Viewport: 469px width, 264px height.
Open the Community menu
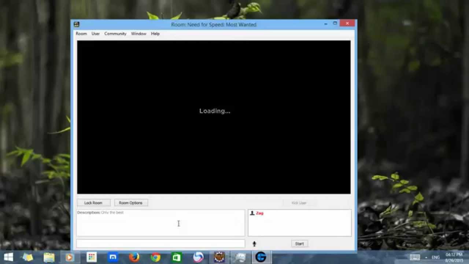pyautogui.click(x=115, y=34)
